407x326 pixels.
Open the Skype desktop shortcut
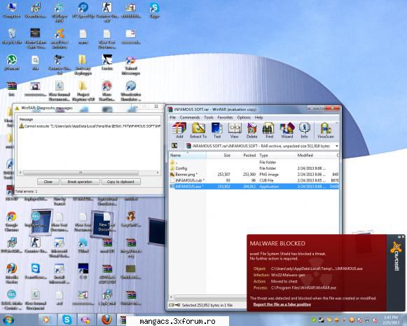154,11
